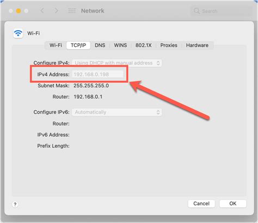Image resolution: width=258 pixels, height=223 pixels.
Task: Click router address 192.168.0.1
Action: point(88,97)
